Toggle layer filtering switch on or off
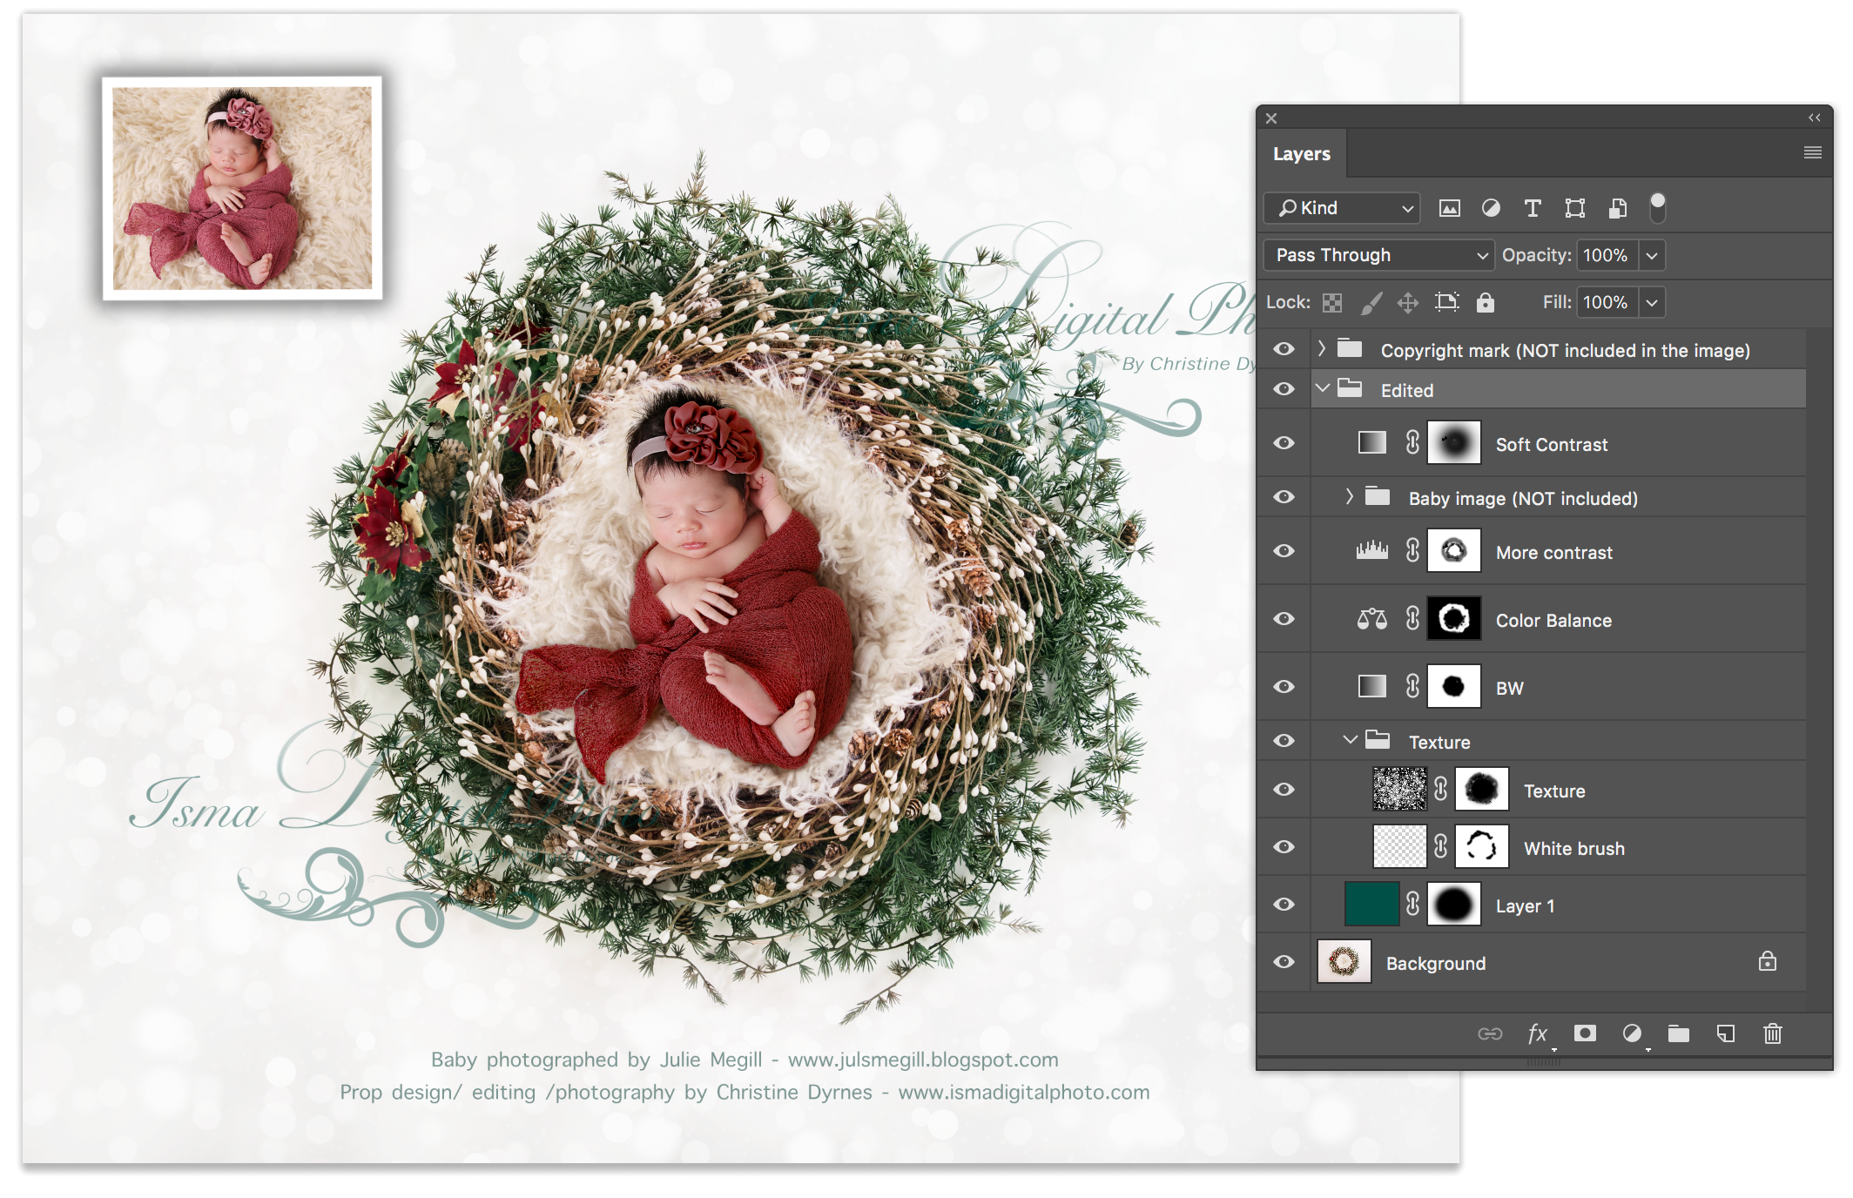1853x1198 pixels. [1658, 207]
